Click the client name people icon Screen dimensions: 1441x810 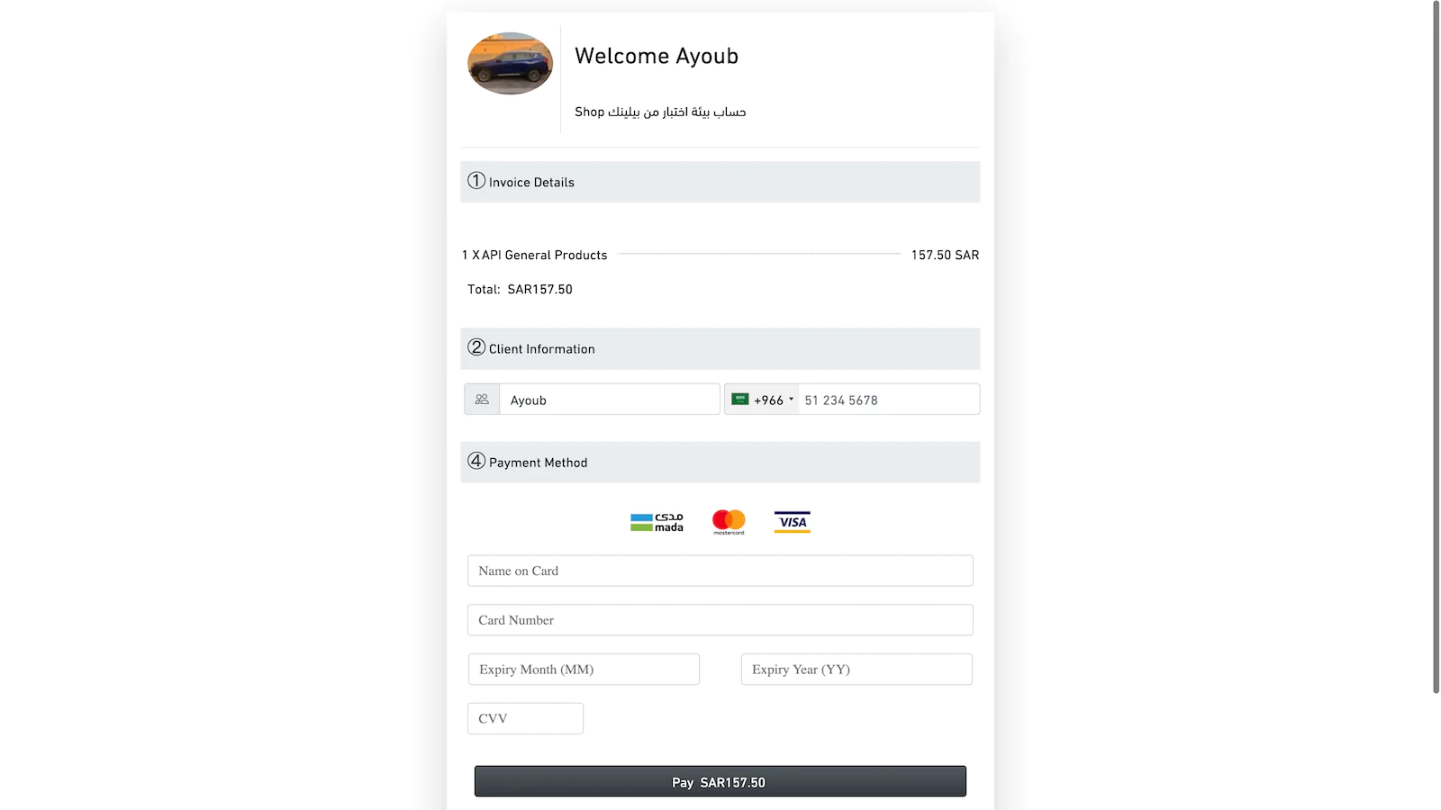point(482,400)
